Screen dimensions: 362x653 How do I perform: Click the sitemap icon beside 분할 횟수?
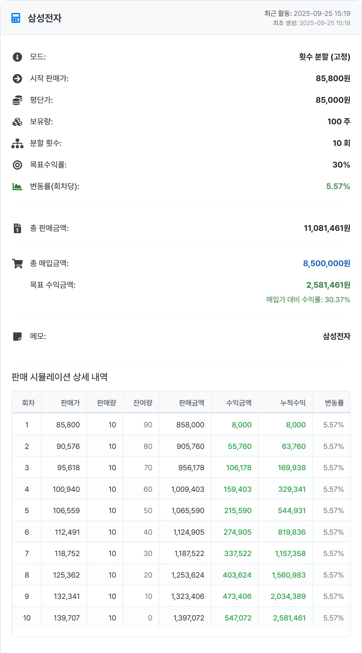point(17,143)
